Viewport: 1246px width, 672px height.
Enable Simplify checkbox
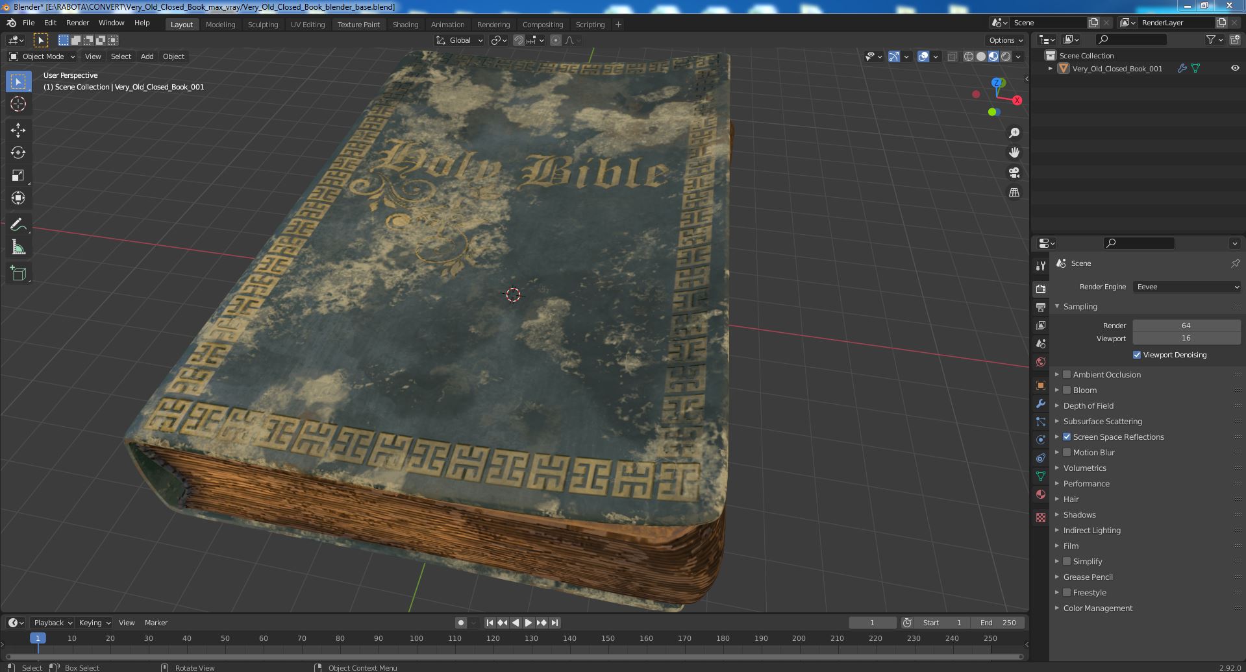point(1067,561)
